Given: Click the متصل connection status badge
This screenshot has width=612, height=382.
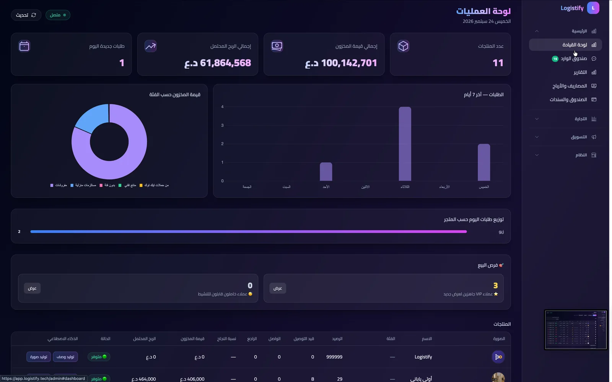Looking at the screenshot, I should tap(58, 15).
